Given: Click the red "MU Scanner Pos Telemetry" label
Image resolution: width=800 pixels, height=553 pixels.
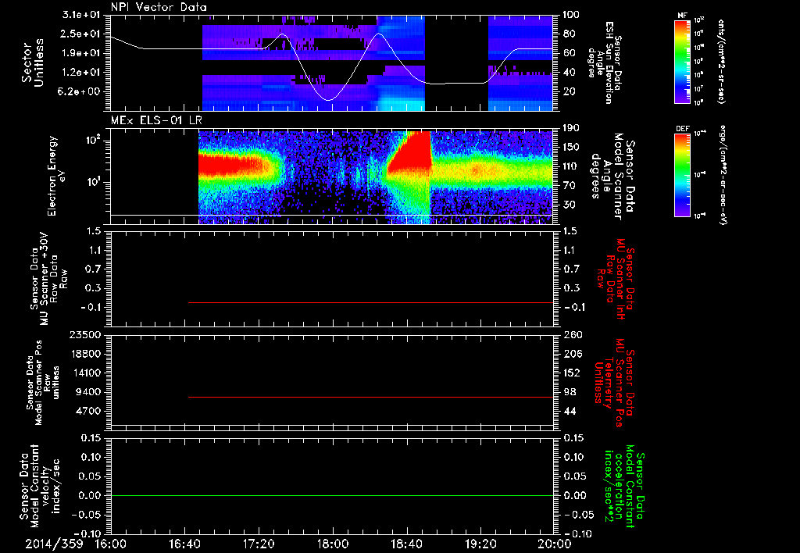Looking at the screenshot, I should [x=616, y=383].
